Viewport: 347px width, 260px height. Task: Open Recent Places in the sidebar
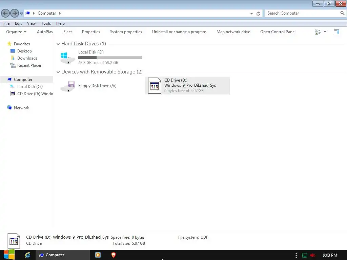tap(29, 65)
